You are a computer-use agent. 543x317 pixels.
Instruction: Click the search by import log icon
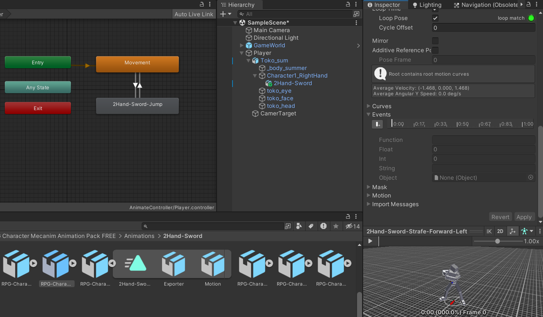click(323, 226)
